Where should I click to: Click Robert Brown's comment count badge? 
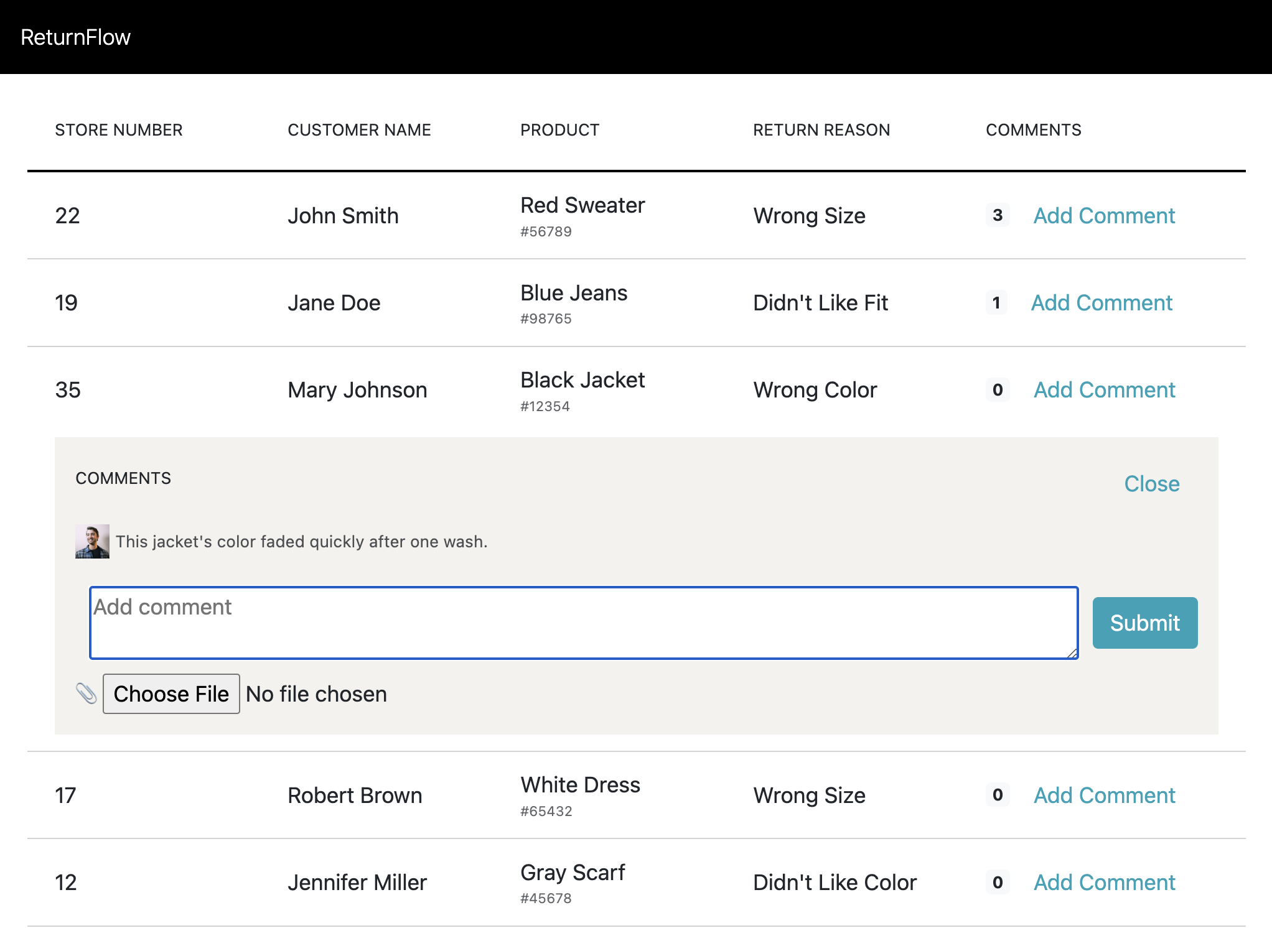(998, 795)
